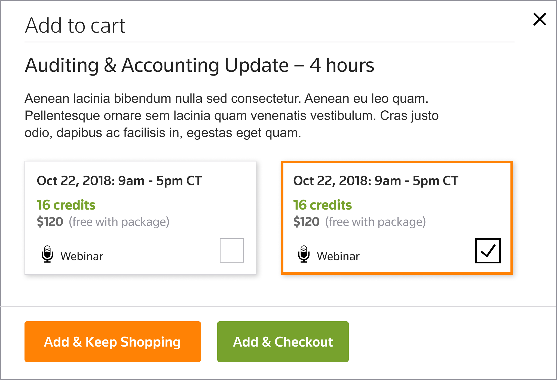Click "(free with package)" in the unselected card
Screen dimensions: 557x380
(119, 222)
